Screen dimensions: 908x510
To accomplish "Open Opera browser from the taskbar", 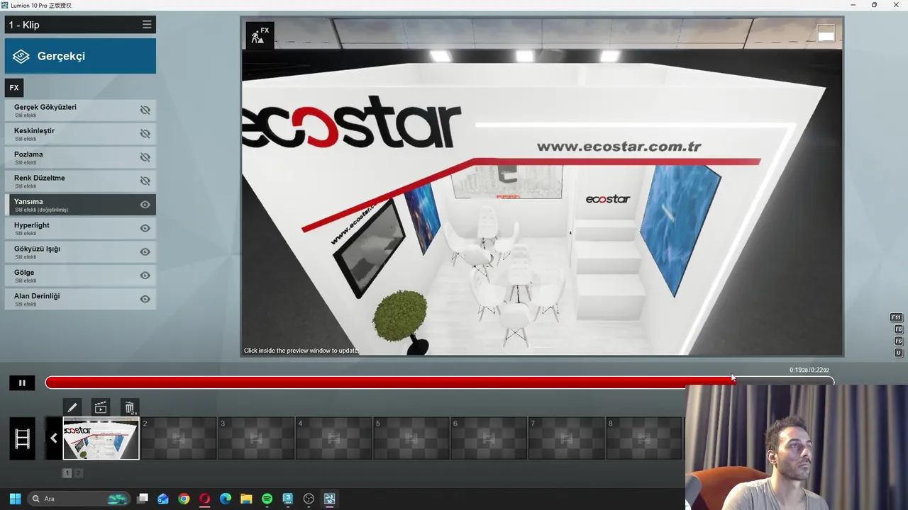I will [205, 499].
